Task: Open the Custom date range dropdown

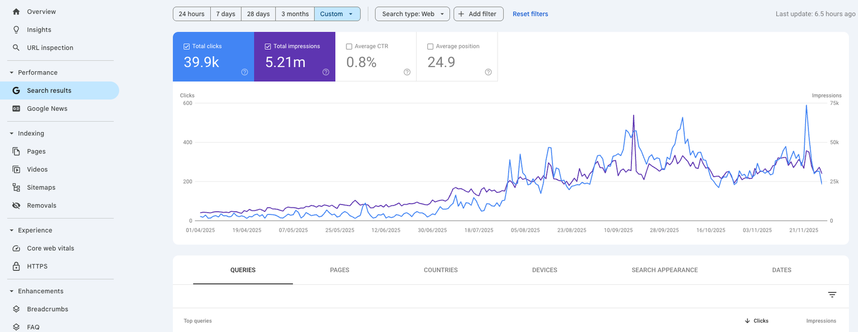Action: pos(337,14)
